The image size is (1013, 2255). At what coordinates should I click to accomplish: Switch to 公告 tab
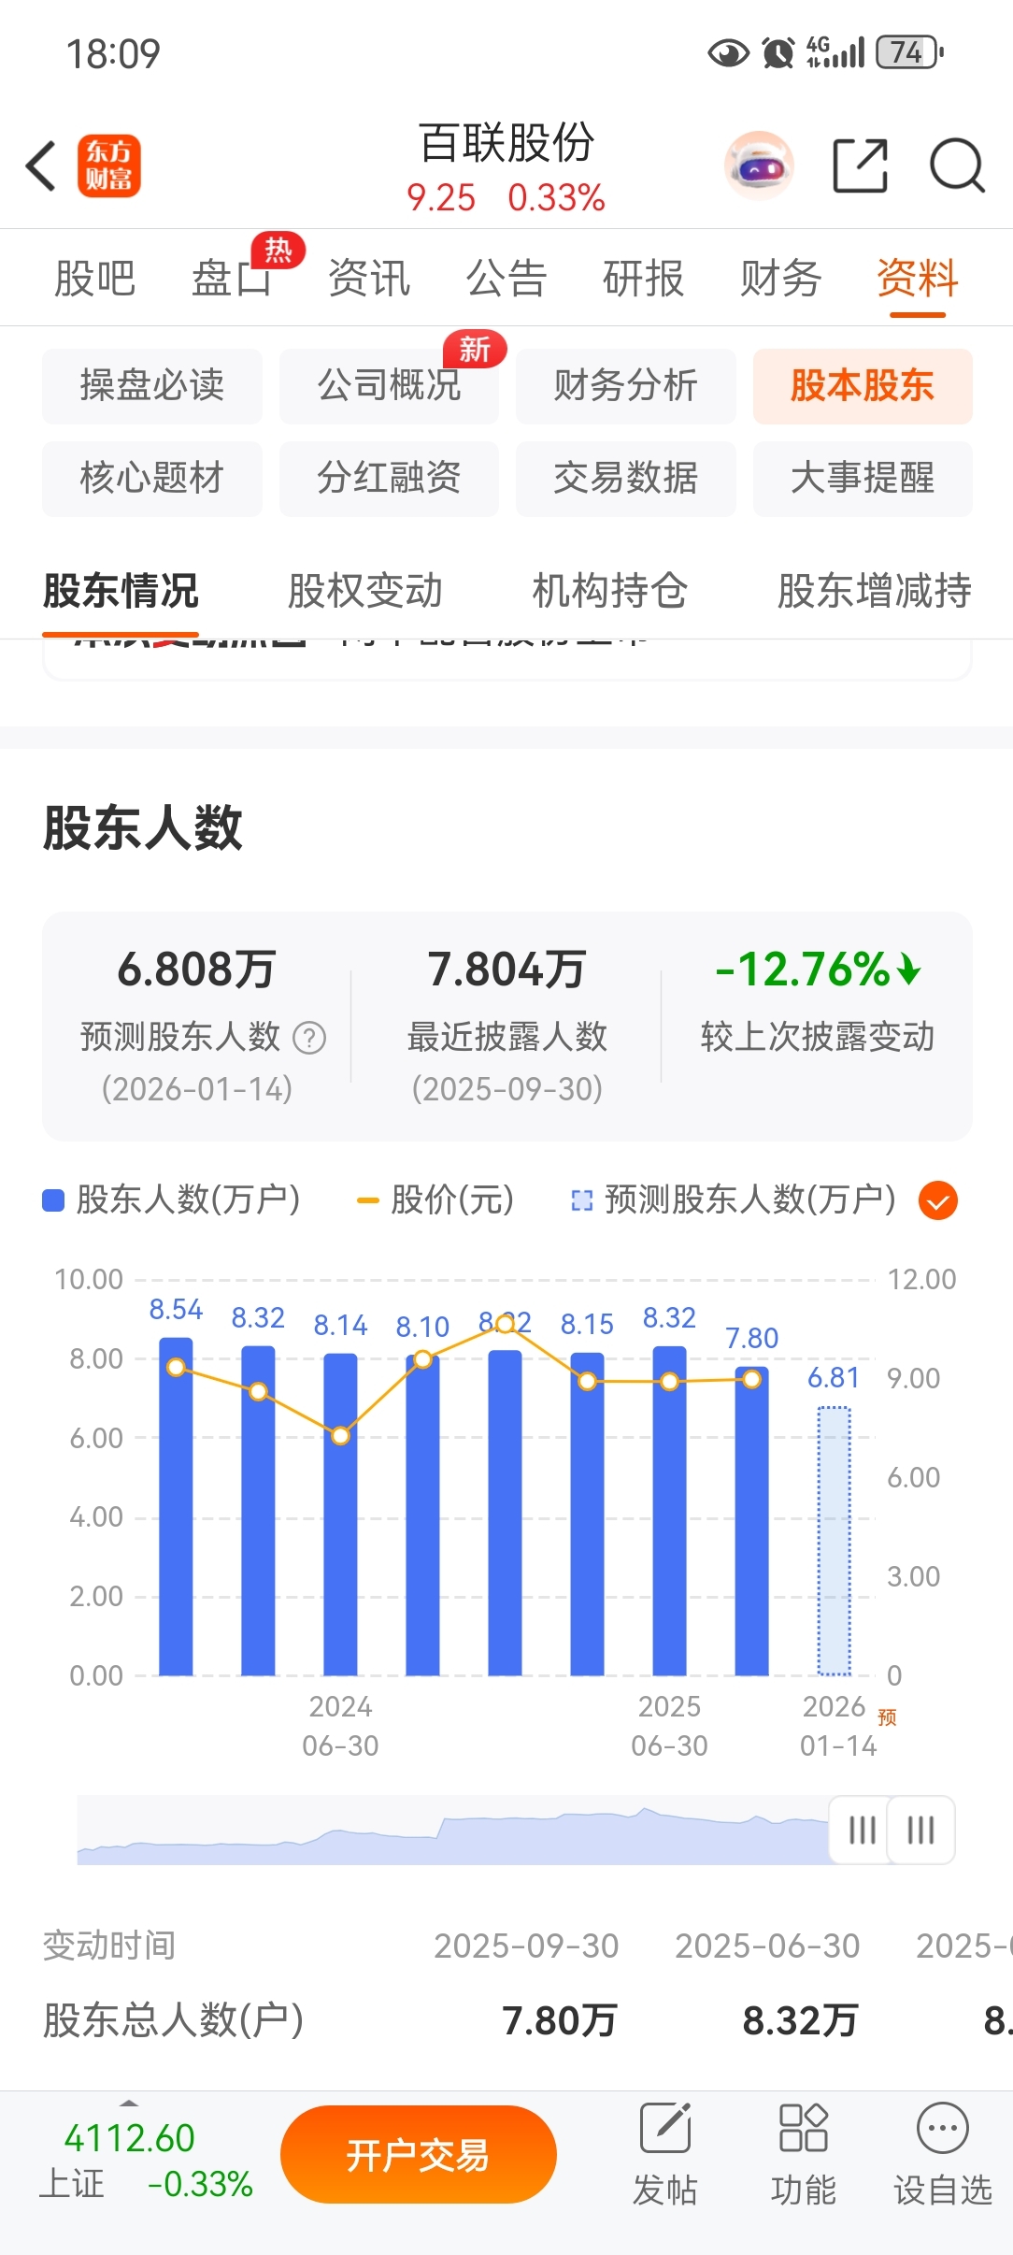tap(507, 279)
